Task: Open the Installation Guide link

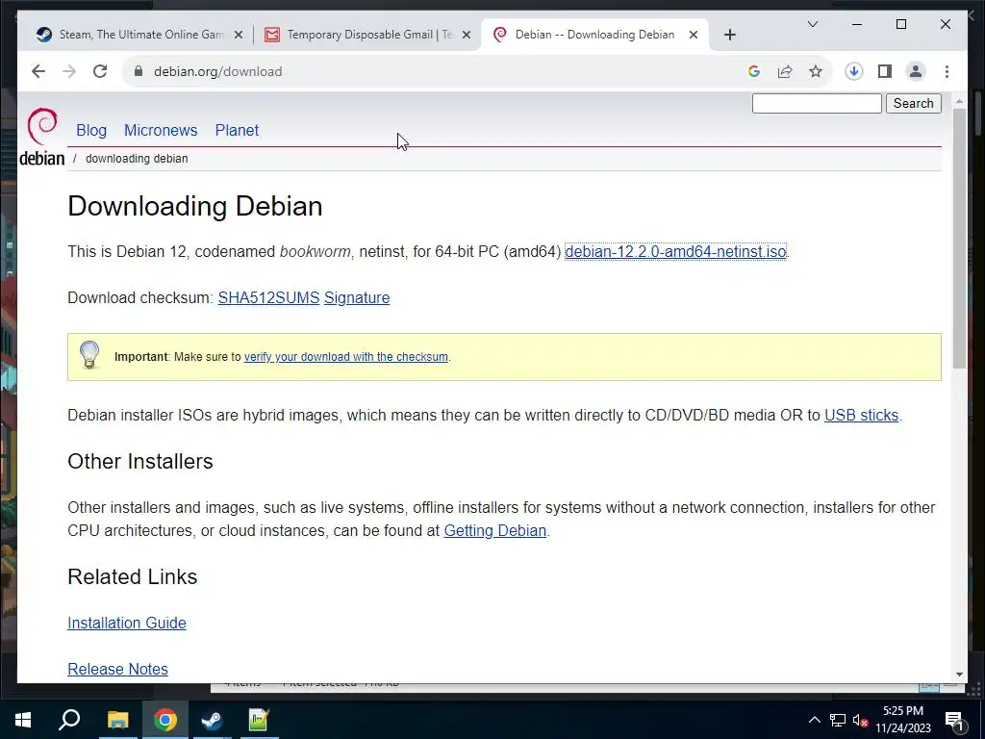Action: 127,623
